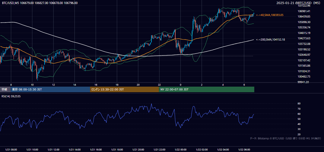Click hour label 18 under the price chart
The width and height of the screenshot is (324, 152).
(117, 85)
